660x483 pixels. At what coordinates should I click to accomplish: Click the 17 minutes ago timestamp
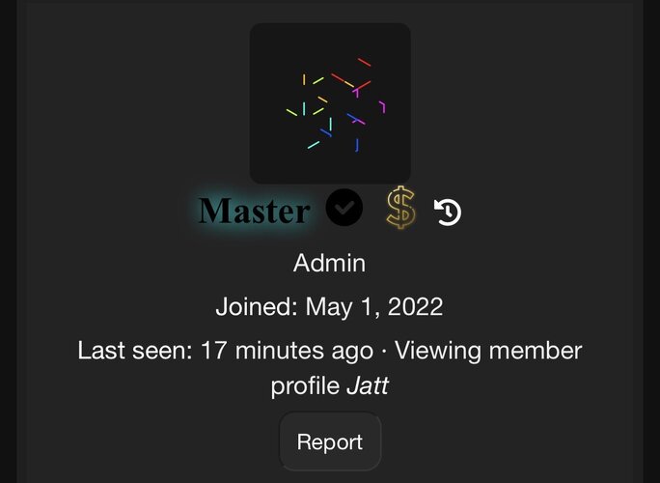[x=288, y=351]
